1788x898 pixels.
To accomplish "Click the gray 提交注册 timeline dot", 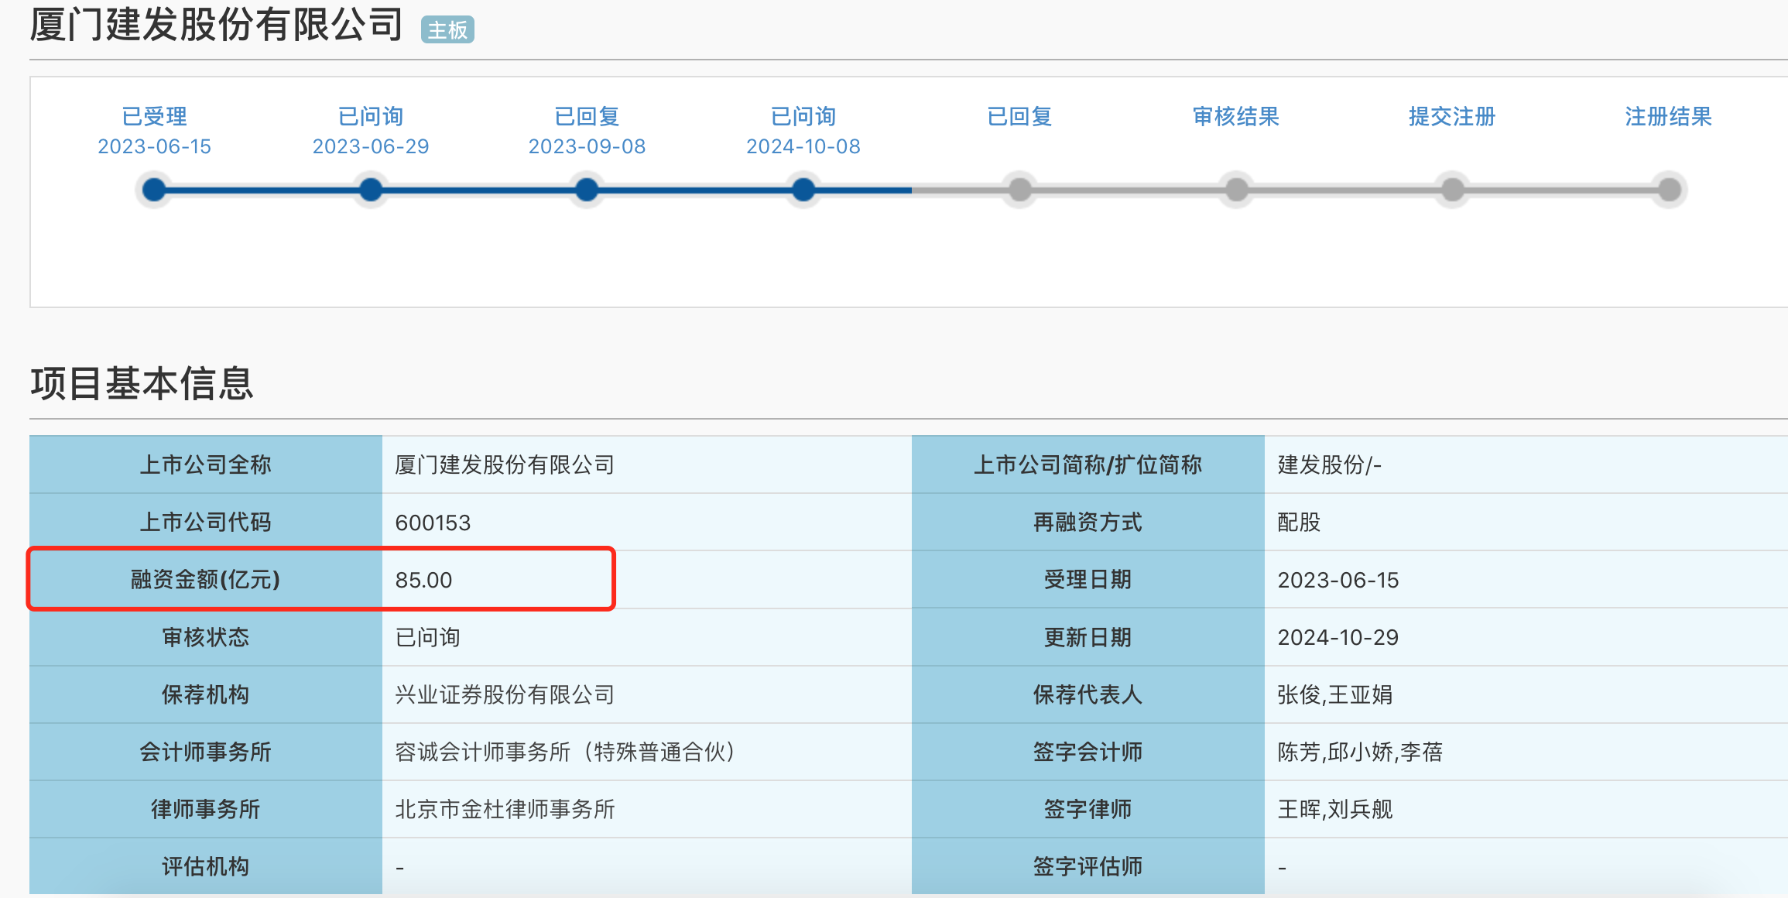I will click(1453, 190).
